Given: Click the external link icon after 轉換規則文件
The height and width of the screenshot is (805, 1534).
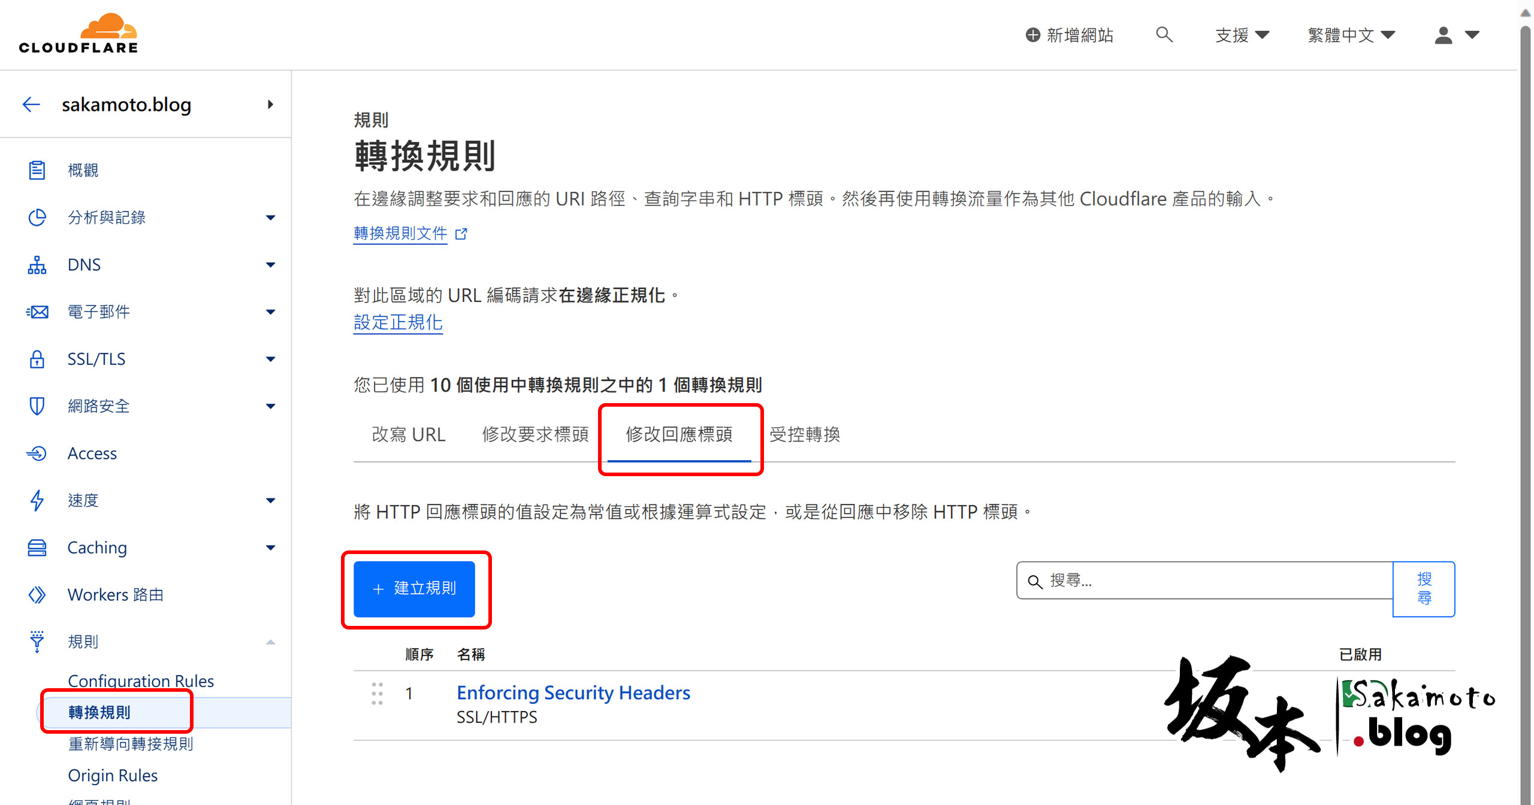Looking at the screenshot, I should pyautogui.click(x=461, y=234).
